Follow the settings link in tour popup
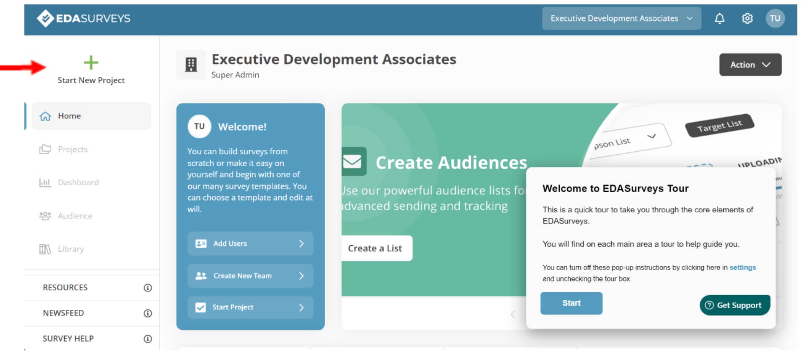 click(743, 267)
